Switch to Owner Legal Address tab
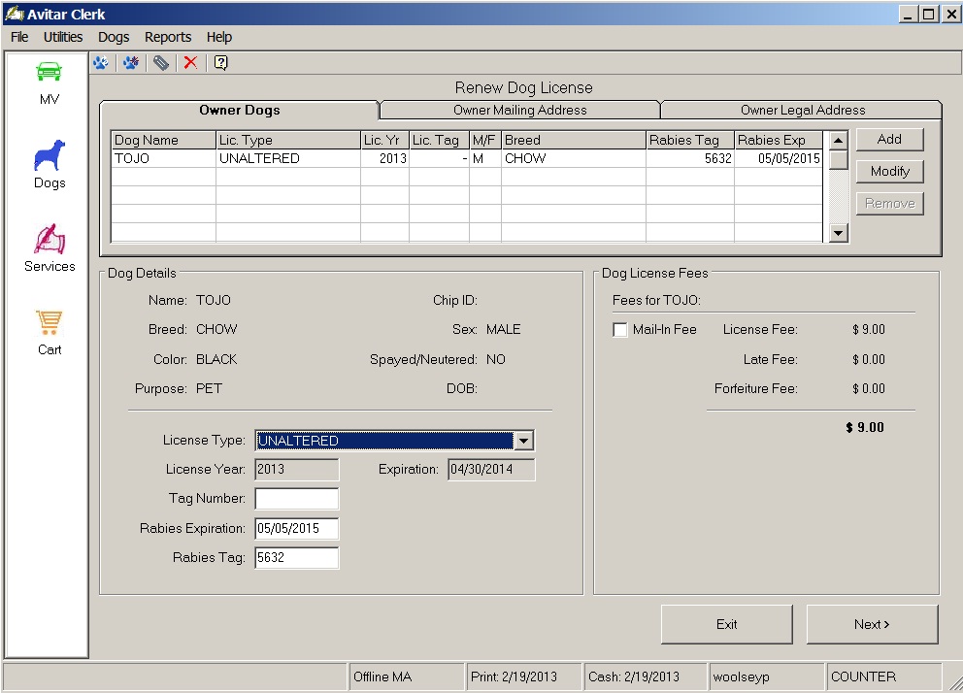The height and width of the screenshot is (693, 963). pyautogui.click(x=802, y=110)
